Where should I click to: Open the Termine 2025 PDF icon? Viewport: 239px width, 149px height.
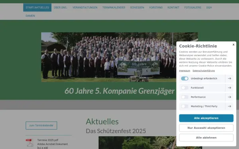[x=29, y=143]
